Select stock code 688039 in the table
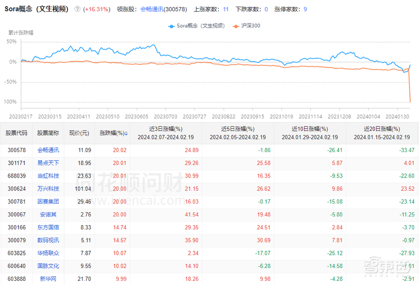419x285 pixels. pos(16,176)
